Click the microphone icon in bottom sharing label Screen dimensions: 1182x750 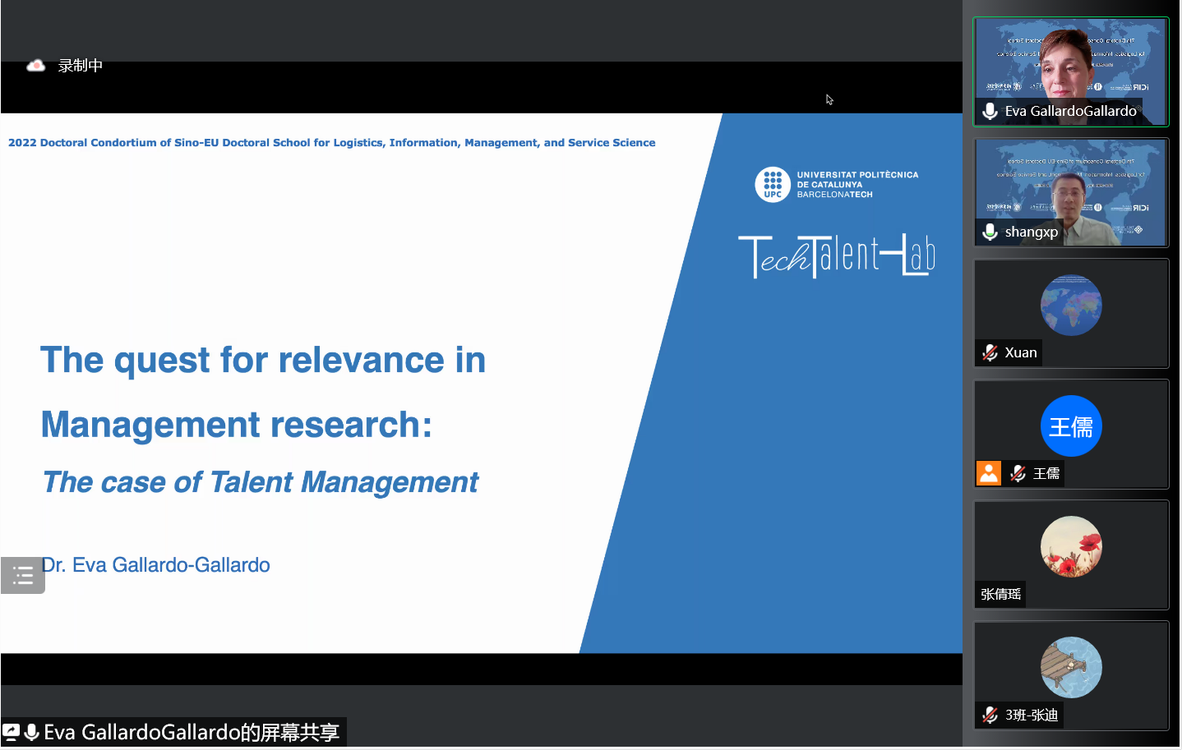click(31, 732)
